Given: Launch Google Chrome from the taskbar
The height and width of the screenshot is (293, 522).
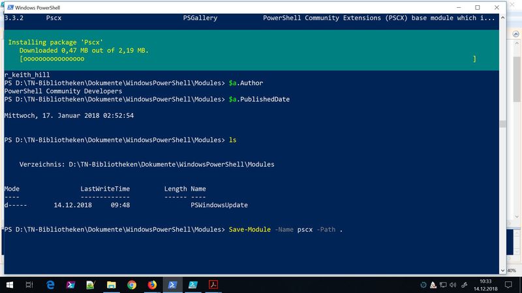Looking at the screenshot, I should point(132,285).
